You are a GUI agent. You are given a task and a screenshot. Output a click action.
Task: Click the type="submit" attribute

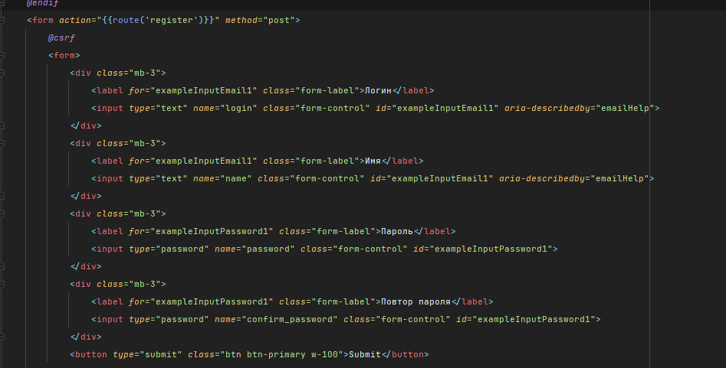tap(148, 354)
